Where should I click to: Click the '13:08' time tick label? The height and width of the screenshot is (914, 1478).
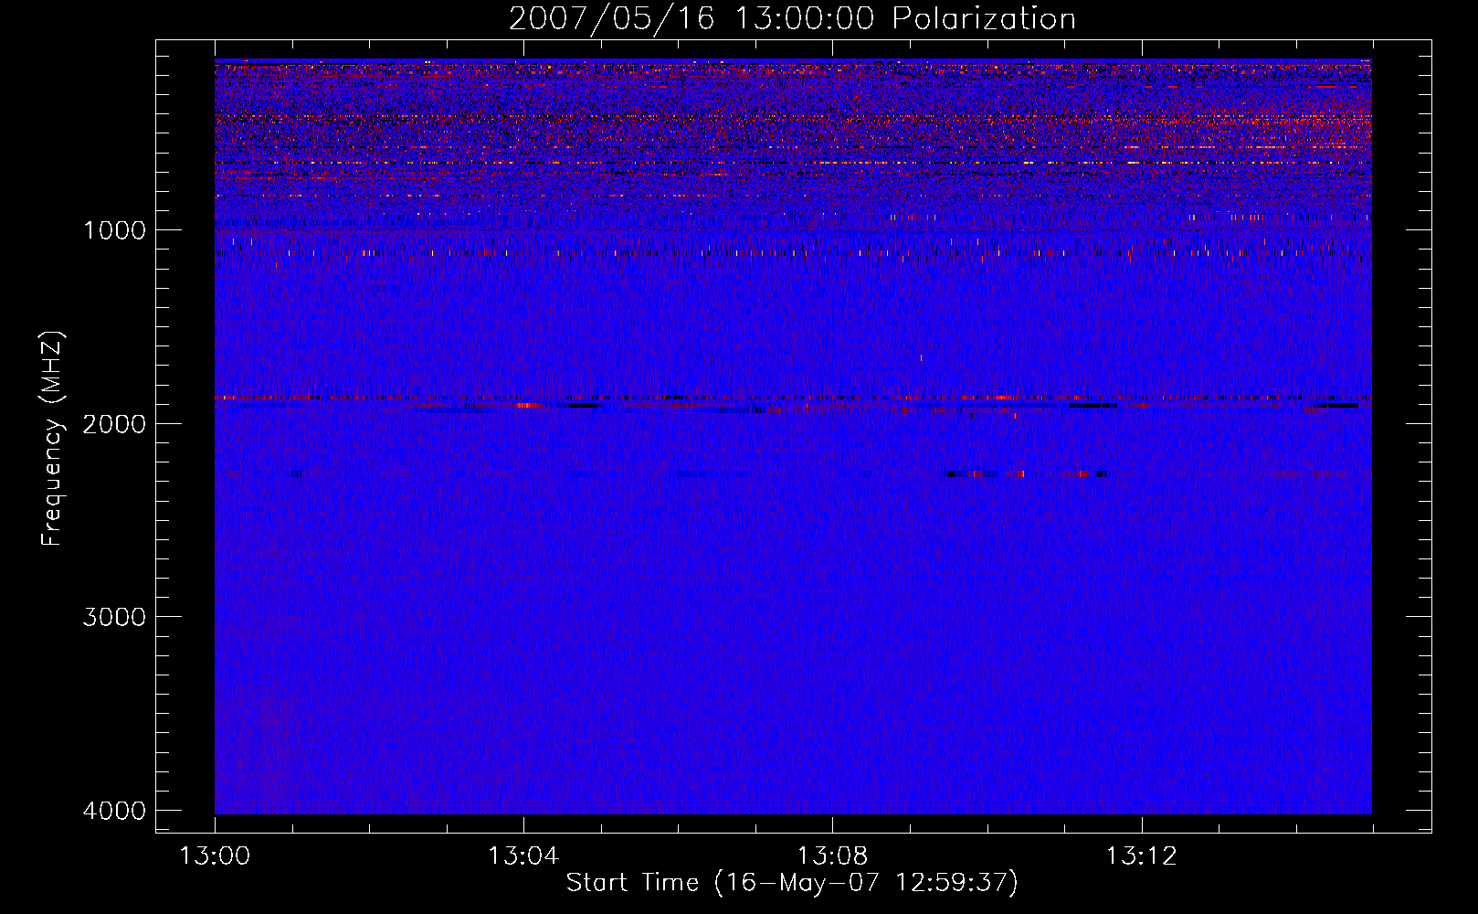click(832, 856)
